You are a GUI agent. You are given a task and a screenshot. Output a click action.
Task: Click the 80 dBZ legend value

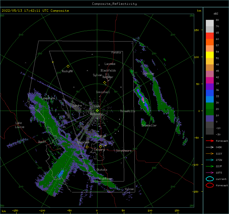tap(217, 20)
